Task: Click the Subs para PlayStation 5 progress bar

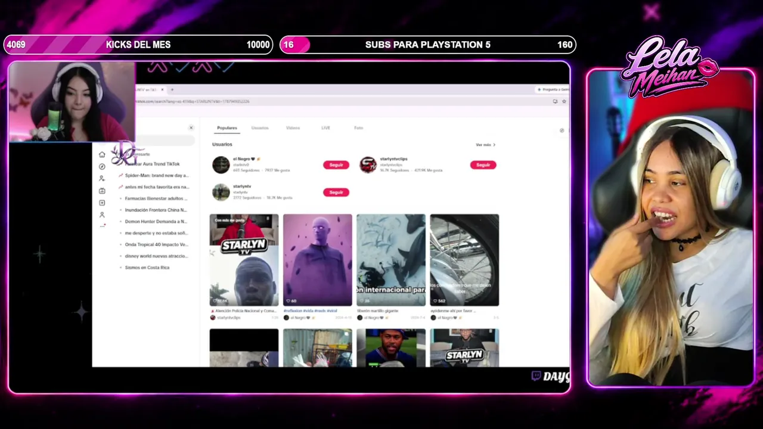Action: tap(428, 45)
